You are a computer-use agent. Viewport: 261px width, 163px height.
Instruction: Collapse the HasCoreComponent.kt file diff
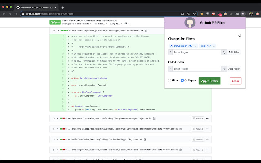[x=54, y=31]
